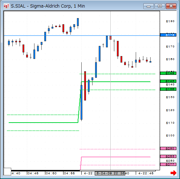Click the red arrow icon at bottom right

pos(173,173)
